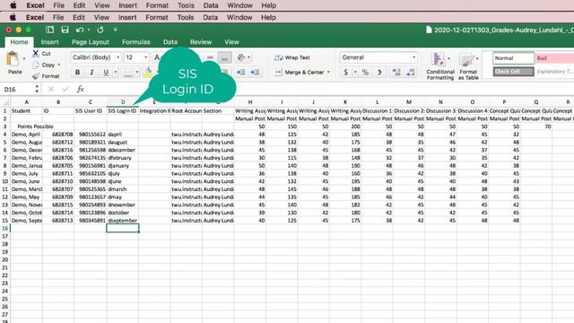Viewport: 574px width, 323px height.
Task: Activate the Format painter brush
Action: click(x=36, y=76)
